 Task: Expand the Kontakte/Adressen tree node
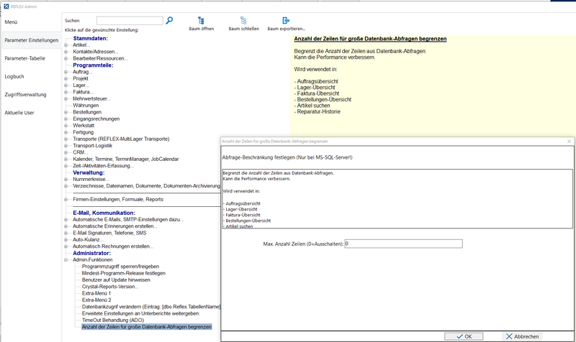tap(66, 52)
